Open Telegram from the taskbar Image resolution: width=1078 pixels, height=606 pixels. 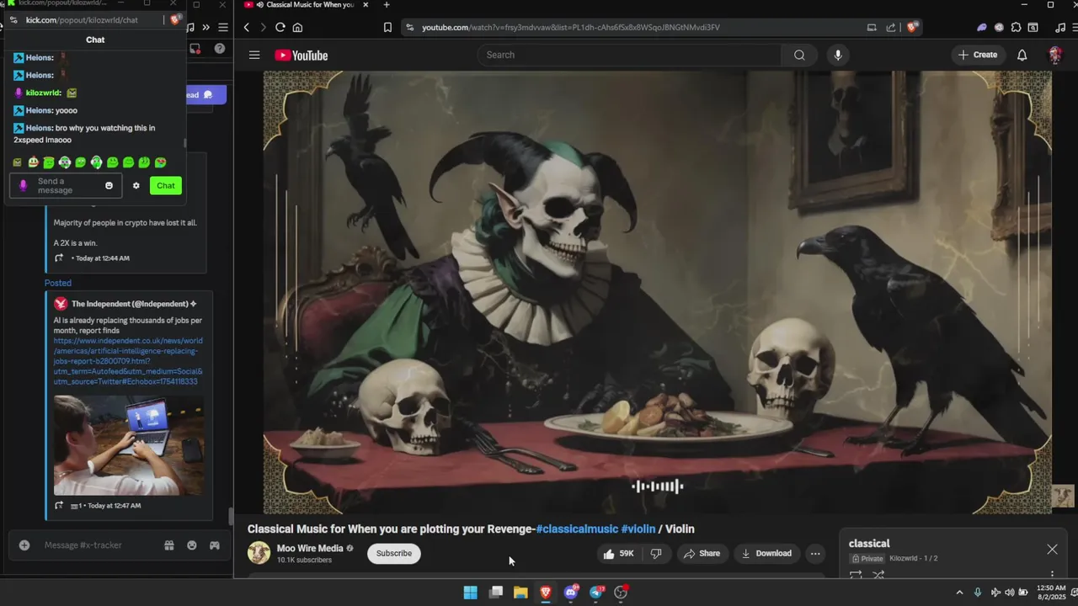(x=596, y=593)
